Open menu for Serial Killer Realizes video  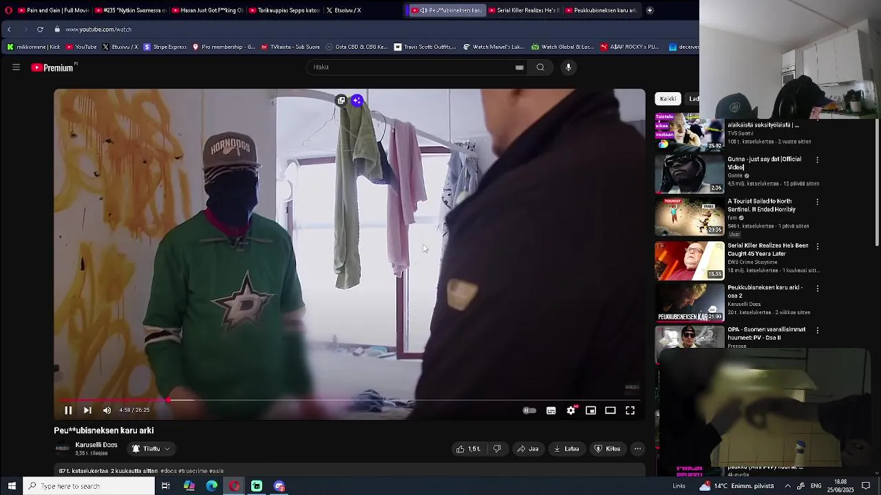pyautogui.click(x=817, y=246)
